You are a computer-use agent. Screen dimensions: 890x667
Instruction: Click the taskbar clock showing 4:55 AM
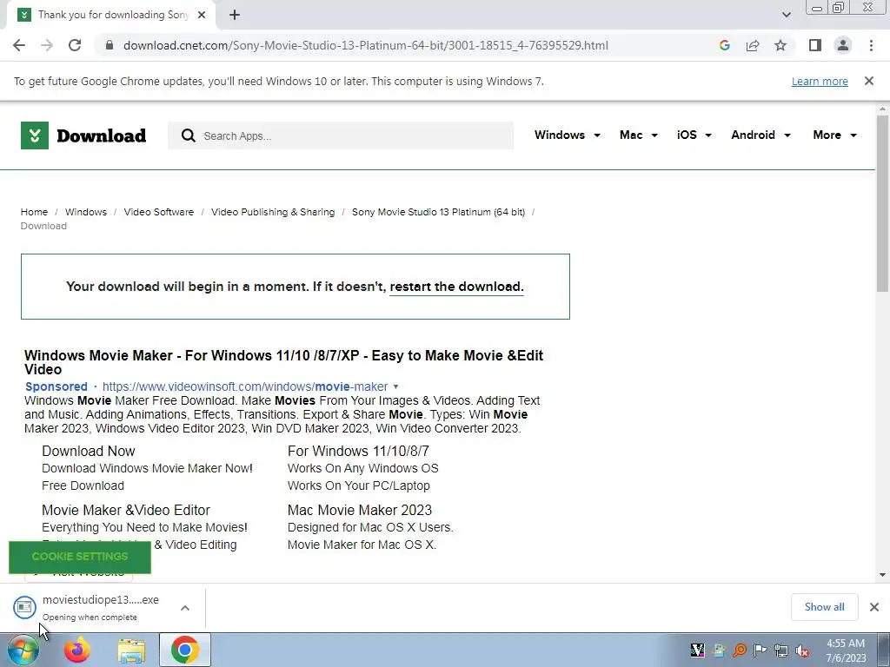846,650
